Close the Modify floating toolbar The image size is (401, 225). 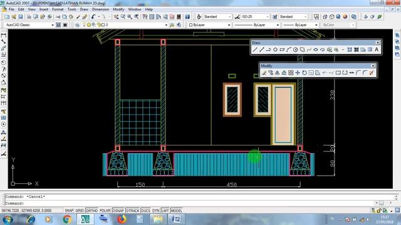373,66
